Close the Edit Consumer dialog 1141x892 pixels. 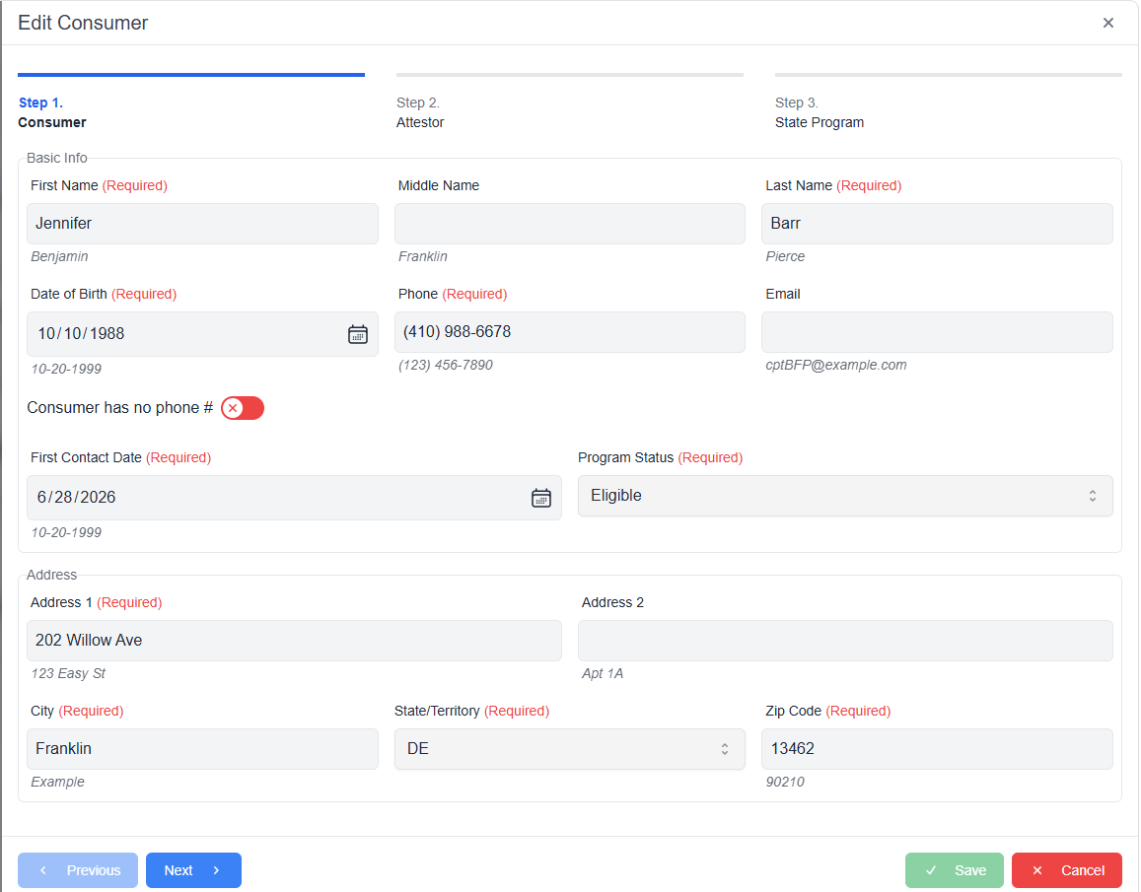tap(1107, 23)
